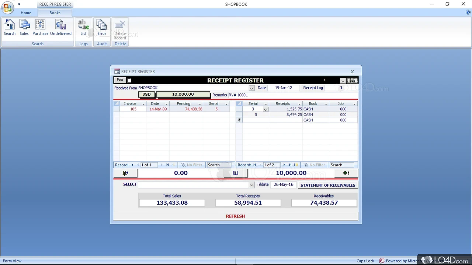Open the Undelivered items search

(61, 28)
